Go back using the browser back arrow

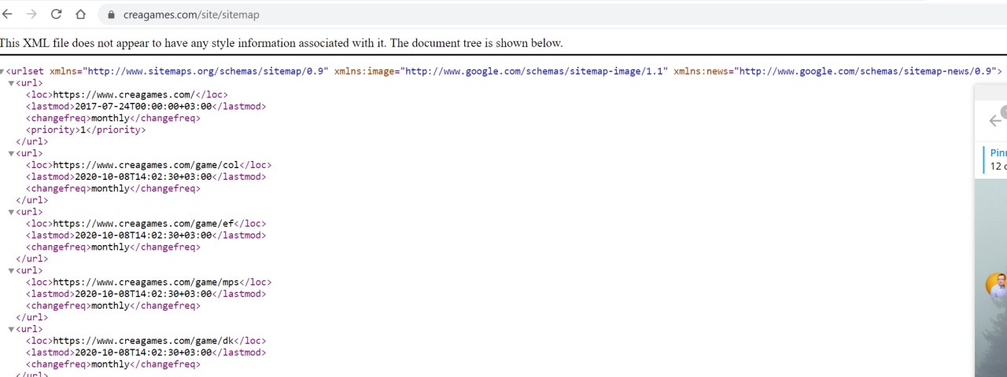[7, 14]
